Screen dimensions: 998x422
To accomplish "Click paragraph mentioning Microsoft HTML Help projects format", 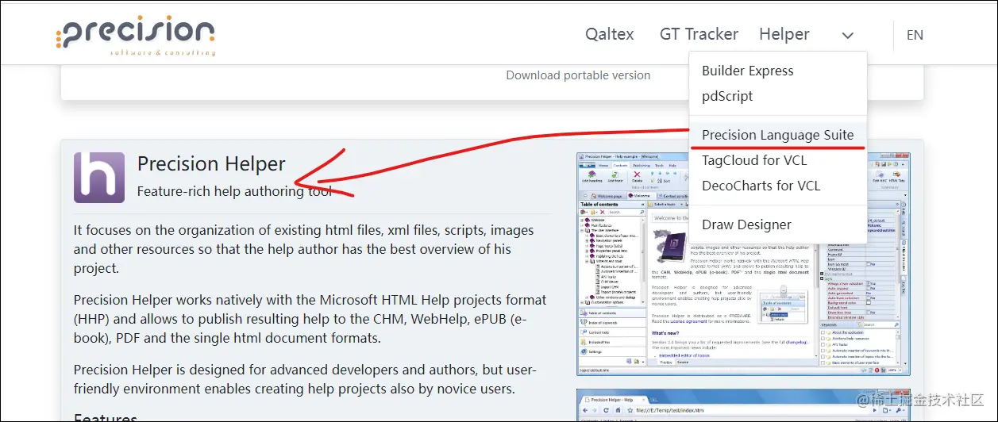I will click(310, 319).
